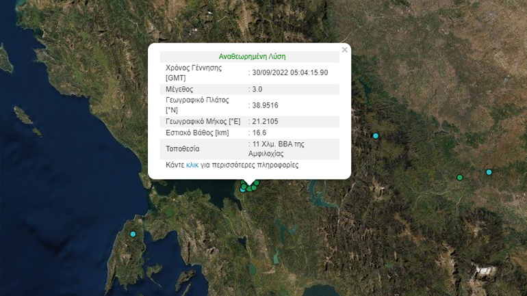This screenshot has height=296, width=527.
Task: Select the longitude value 21.2105
Action: (x=265, y=122)
